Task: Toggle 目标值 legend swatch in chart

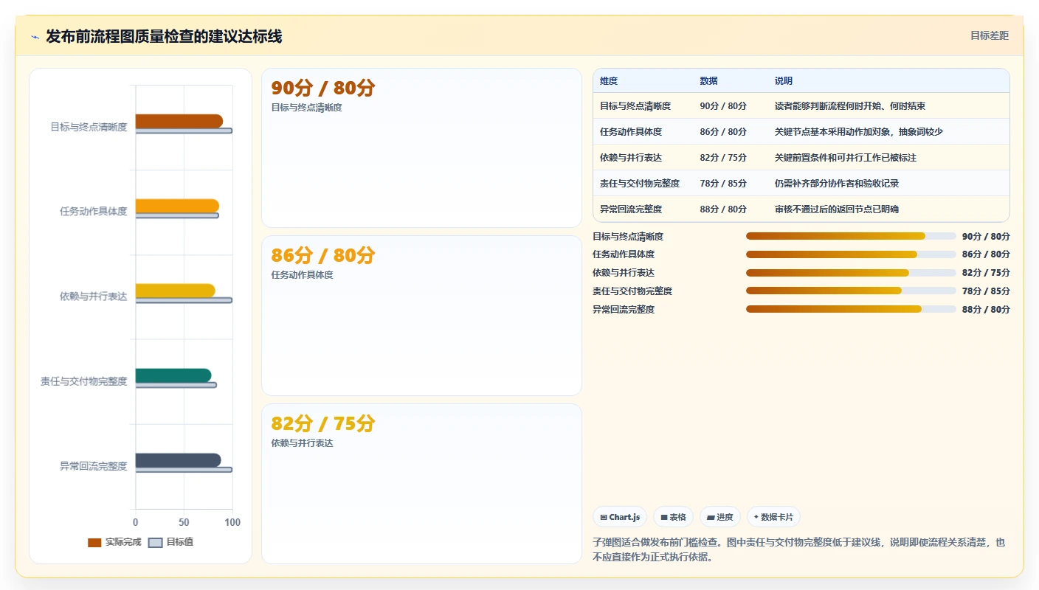Action: (x=155, y=542)
